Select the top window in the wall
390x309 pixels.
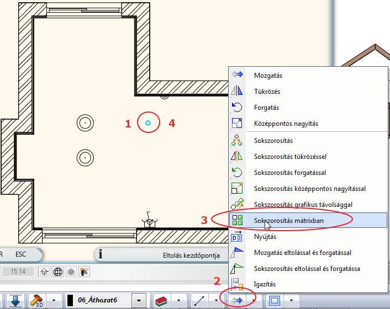(85, 10)
